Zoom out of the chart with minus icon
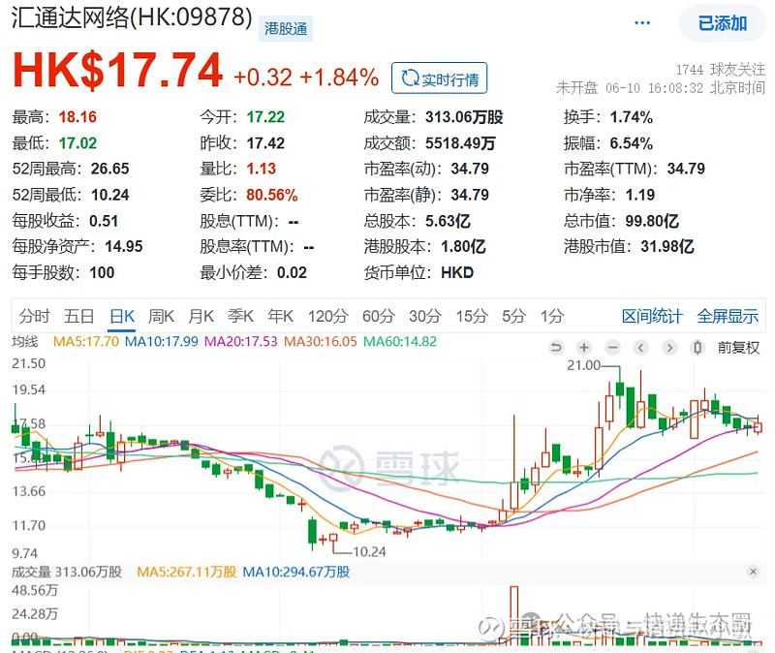 pyautogui.click(x=610, y=347)
